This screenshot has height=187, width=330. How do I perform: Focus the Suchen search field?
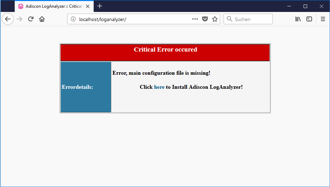[248, 19]
